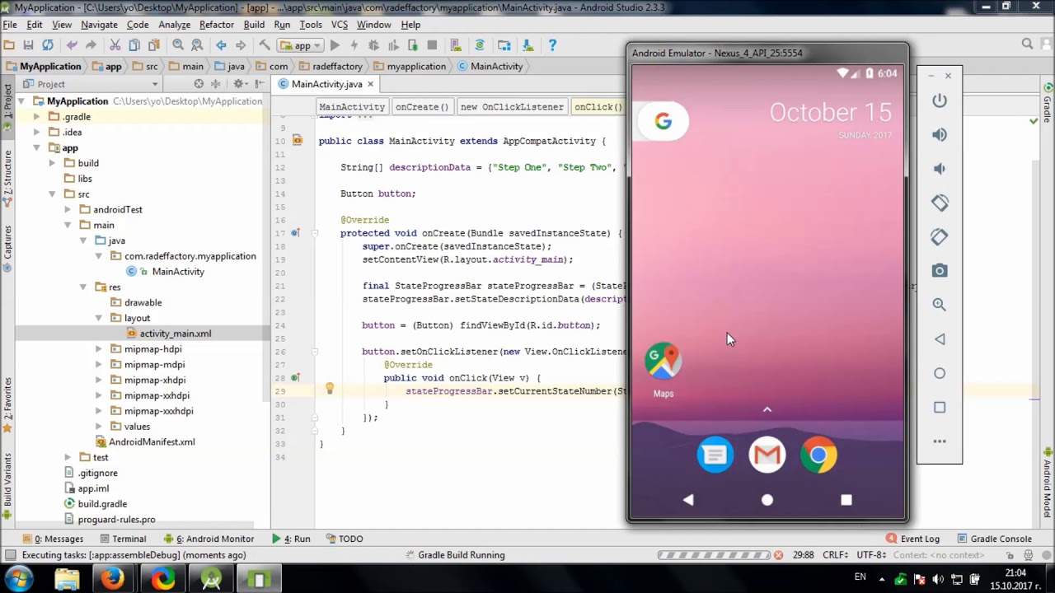Open the app run configuration dropdown

[300, 45]
